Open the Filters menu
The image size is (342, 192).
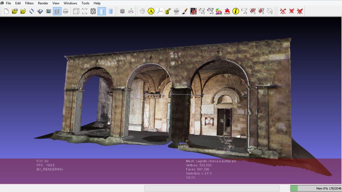tap(29, 3)
